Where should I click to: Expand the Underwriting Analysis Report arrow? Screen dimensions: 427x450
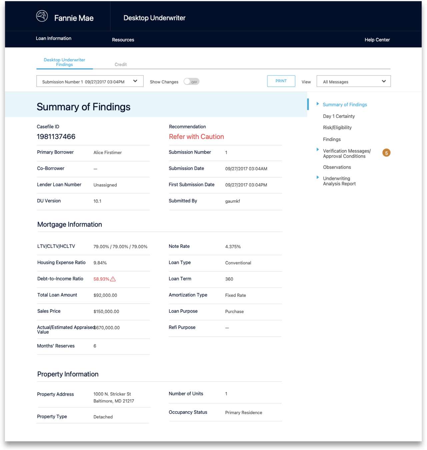318,177
